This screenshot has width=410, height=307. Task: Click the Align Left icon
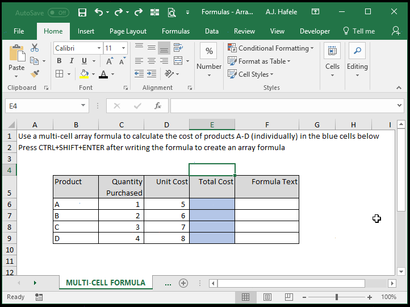click(139, 61)
